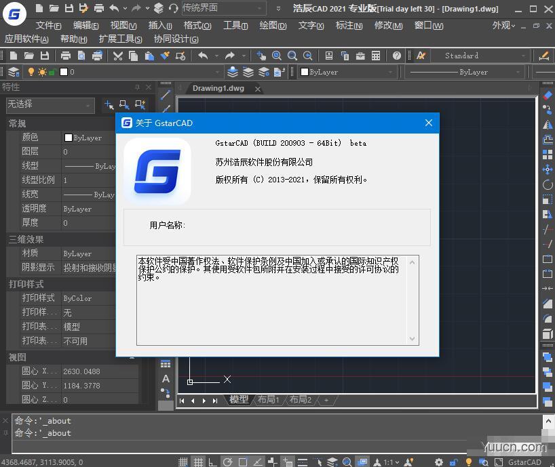Click the isolate objects bulb icon in statusbar

470,460
